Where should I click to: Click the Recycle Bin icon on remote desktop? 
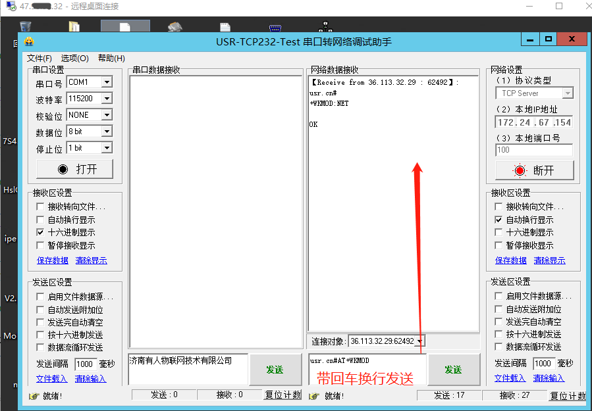tap(25, 26)
